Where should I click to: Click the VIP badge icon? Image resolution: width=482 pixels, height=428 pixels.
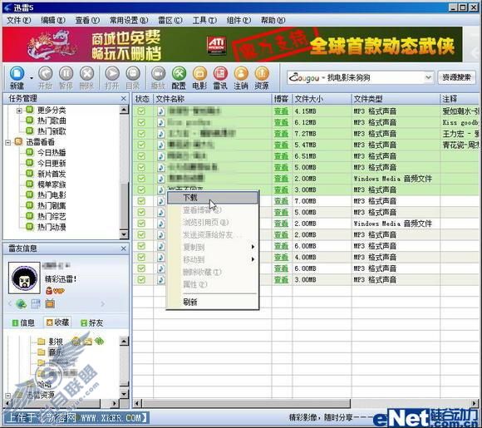coord(56,291)
